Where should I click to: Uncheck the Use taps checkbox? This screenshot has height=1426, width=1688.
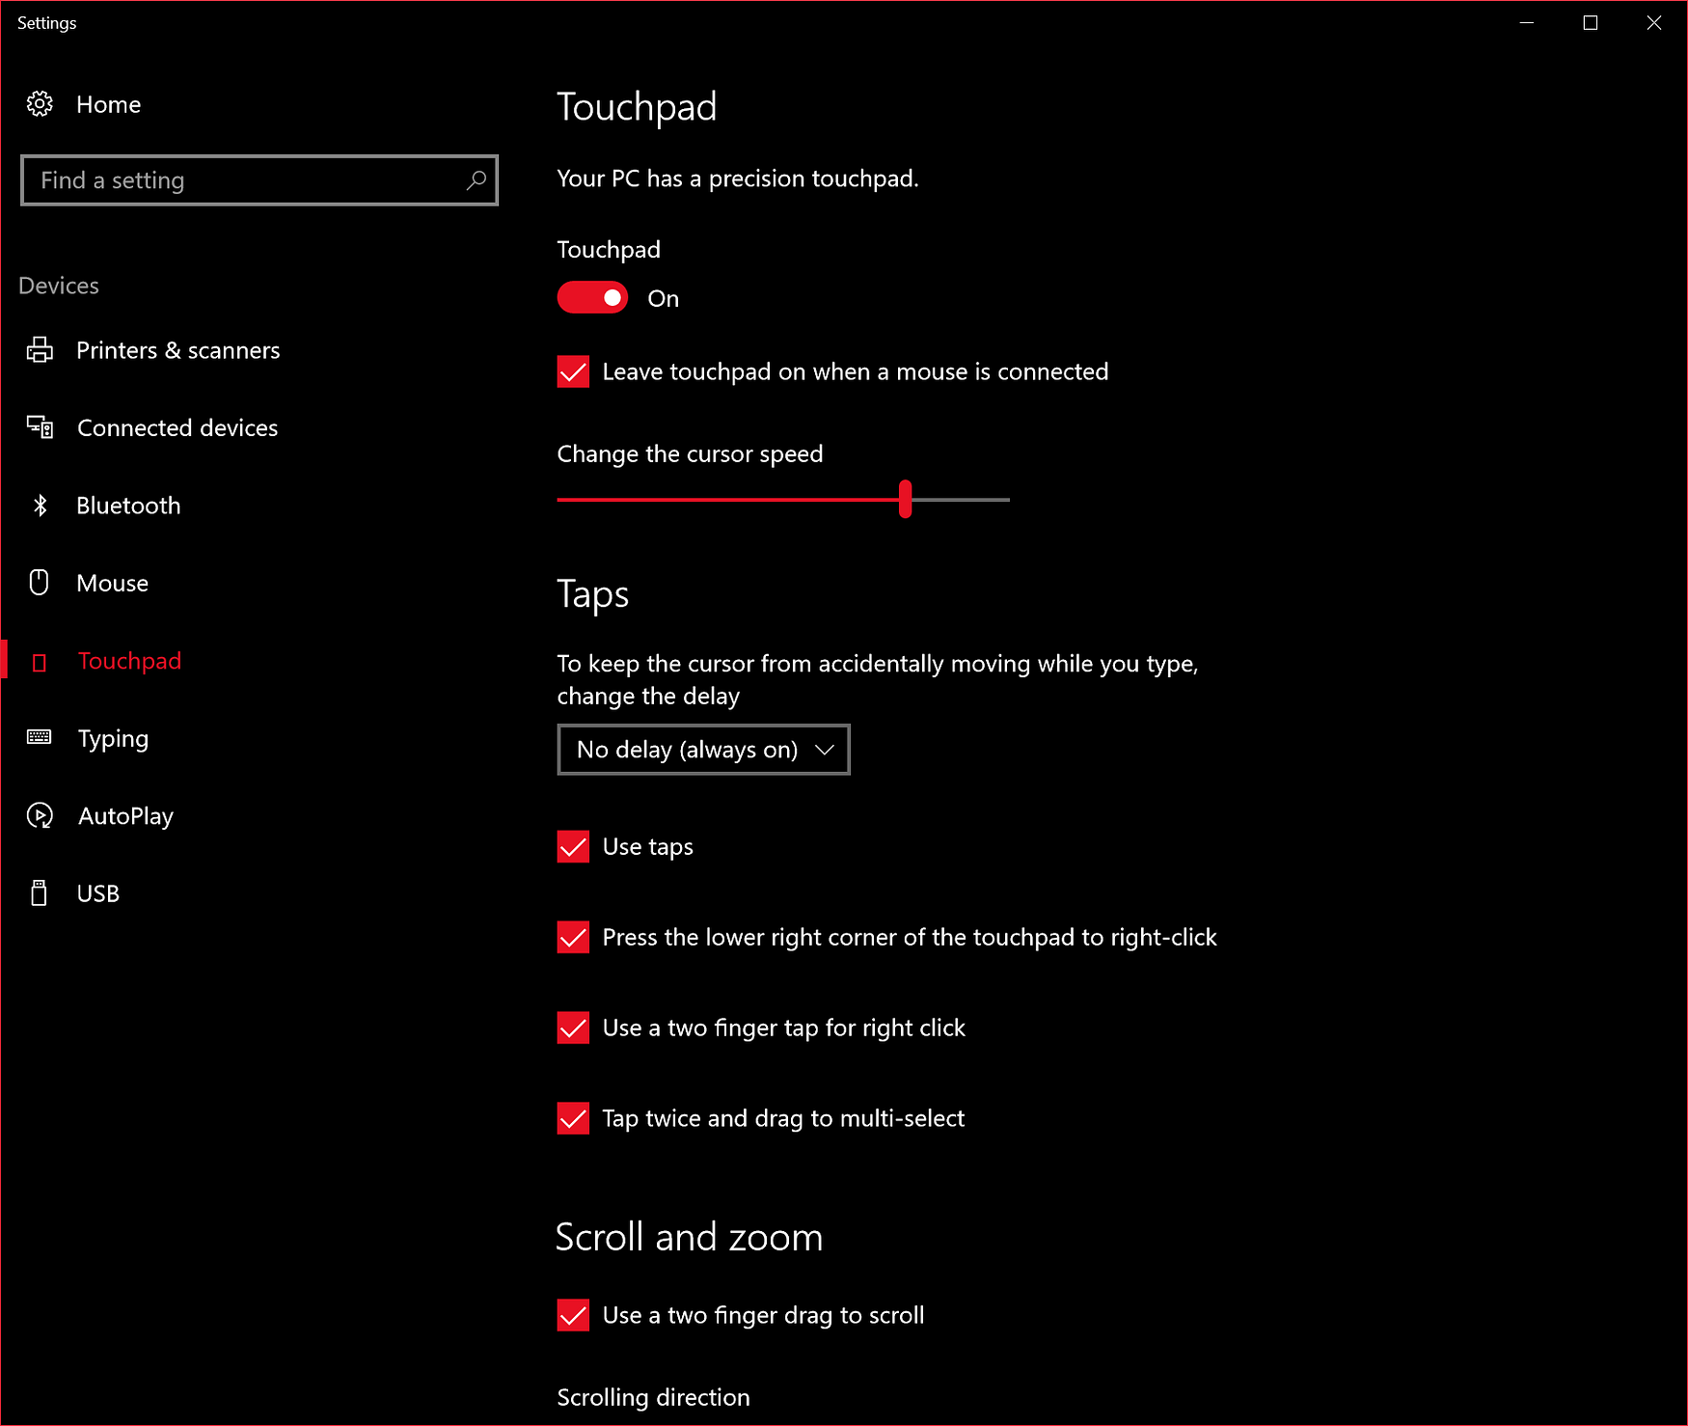pyautogui.click(x=573, y=846)
